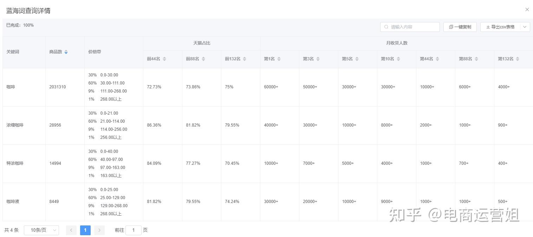The width and height of the screenshot is (533, 237).
Task: Select page 1 in pagination
Action: [x=85, y=230]
